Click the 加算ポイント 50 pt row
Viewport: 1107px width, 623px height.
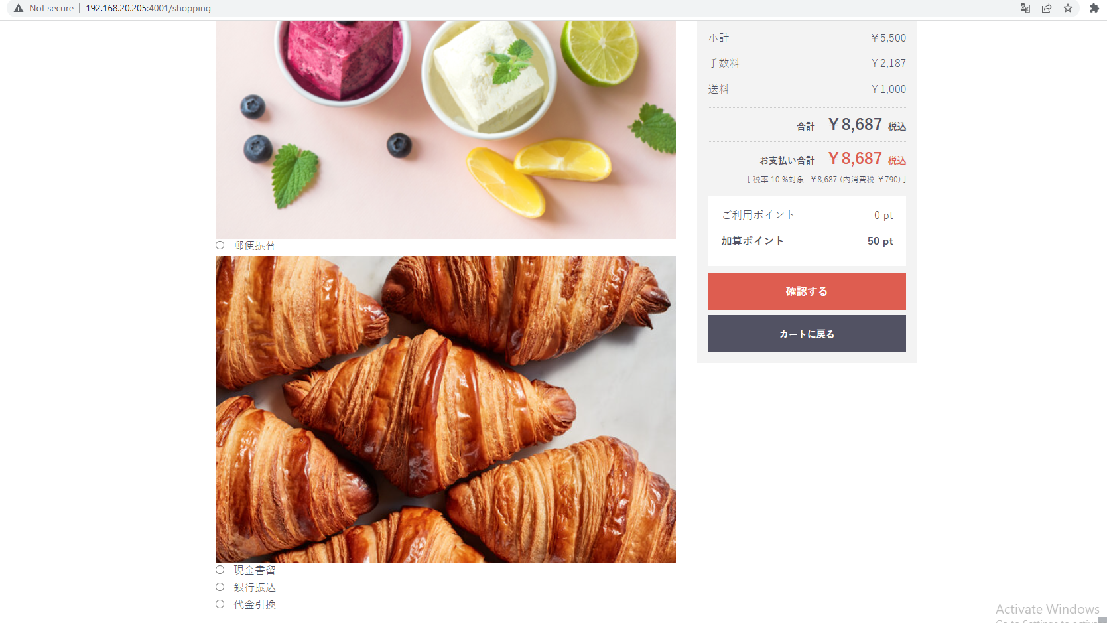pos(807,241)
